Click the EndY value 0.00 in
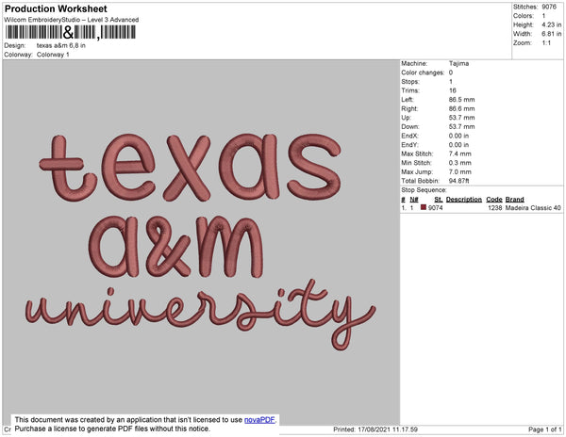The width and height of the screenshot is (566, 437). (458, 145)
